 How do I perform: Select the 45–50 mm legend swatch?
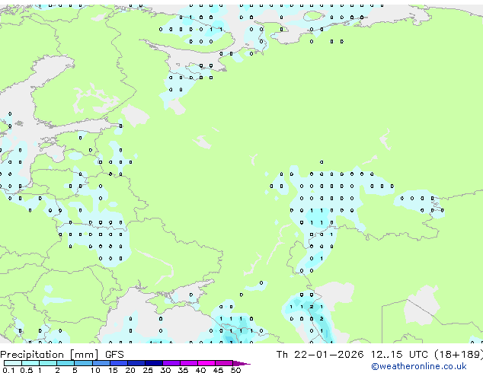(224, 363)
